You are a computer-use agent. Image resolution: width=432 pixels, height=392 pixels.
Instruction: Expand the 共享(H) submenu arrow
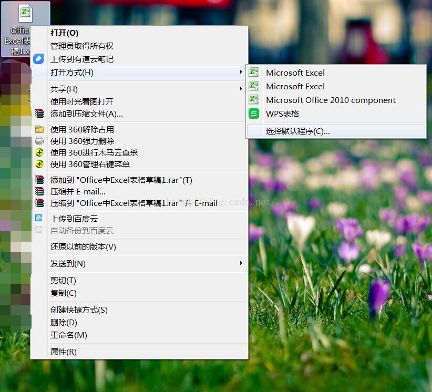[241, 89]
